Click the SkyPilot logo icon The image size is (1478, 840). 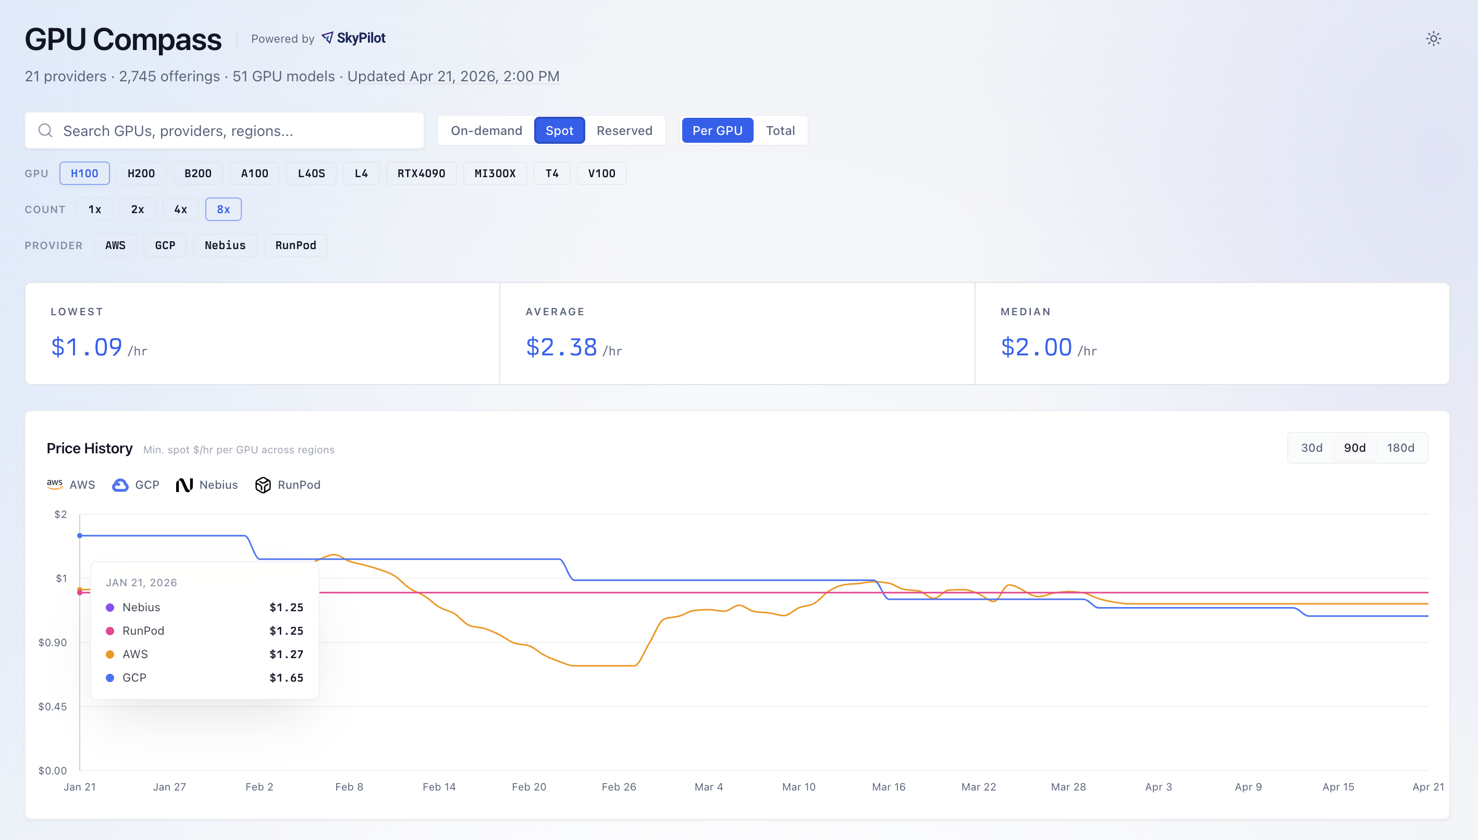point(329,38)
